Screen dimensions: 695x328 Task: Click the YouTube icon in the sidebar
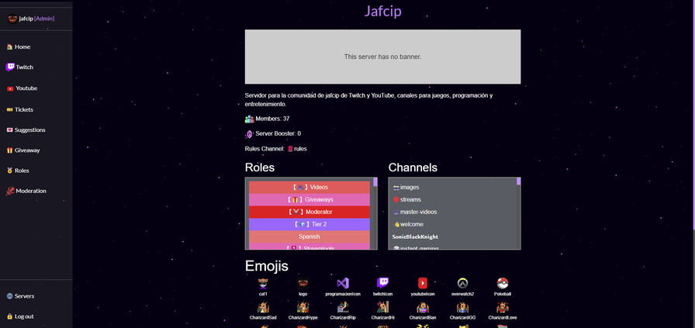tap(10, 88)
